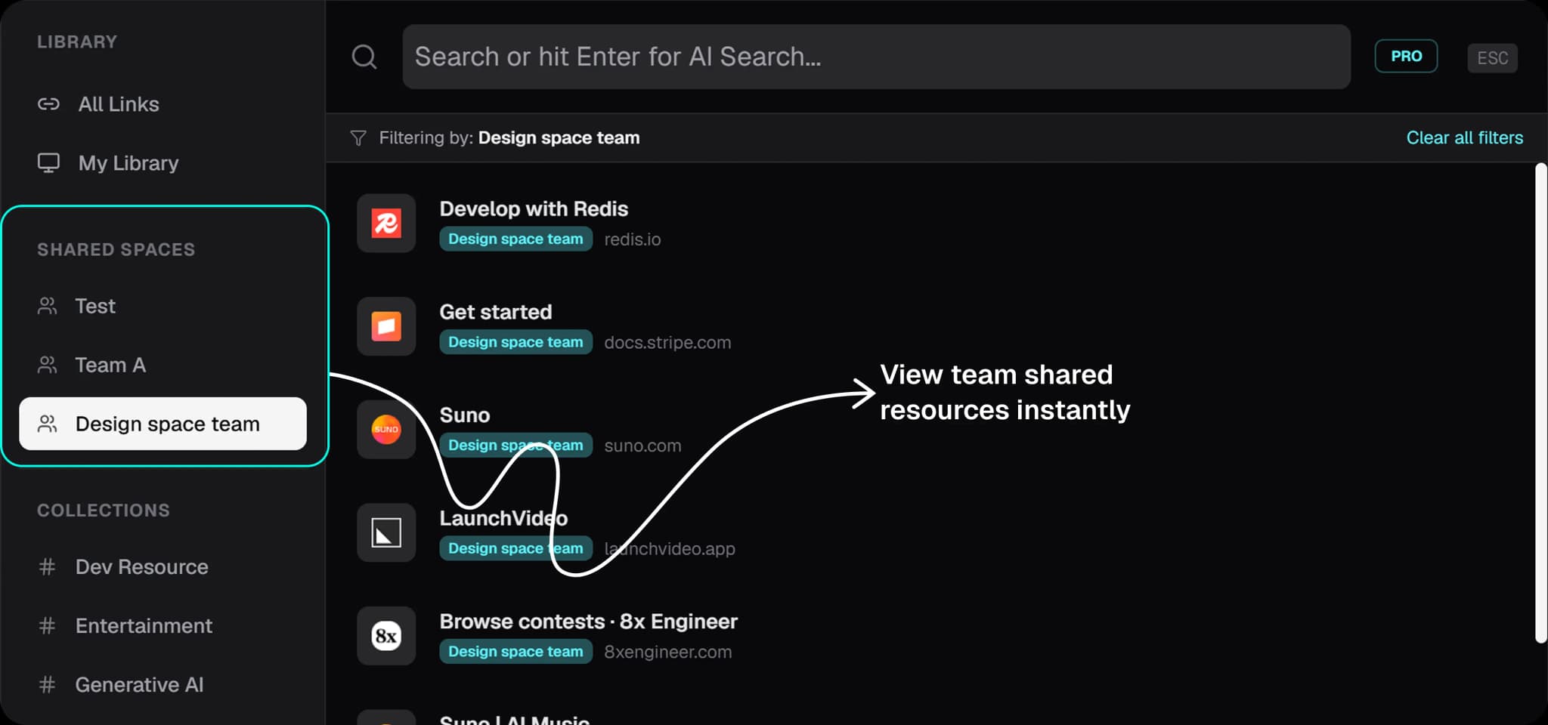Image resolution: width=1548 pixels, height=725 pixels.
Task: Click the All Links chain icon
Action: [48, 104]
